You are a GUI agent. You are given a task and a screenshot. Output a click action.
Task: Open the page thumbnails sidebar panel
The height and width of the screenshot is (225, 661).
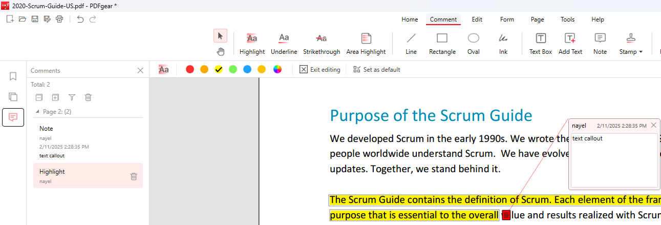click(13, 97)
